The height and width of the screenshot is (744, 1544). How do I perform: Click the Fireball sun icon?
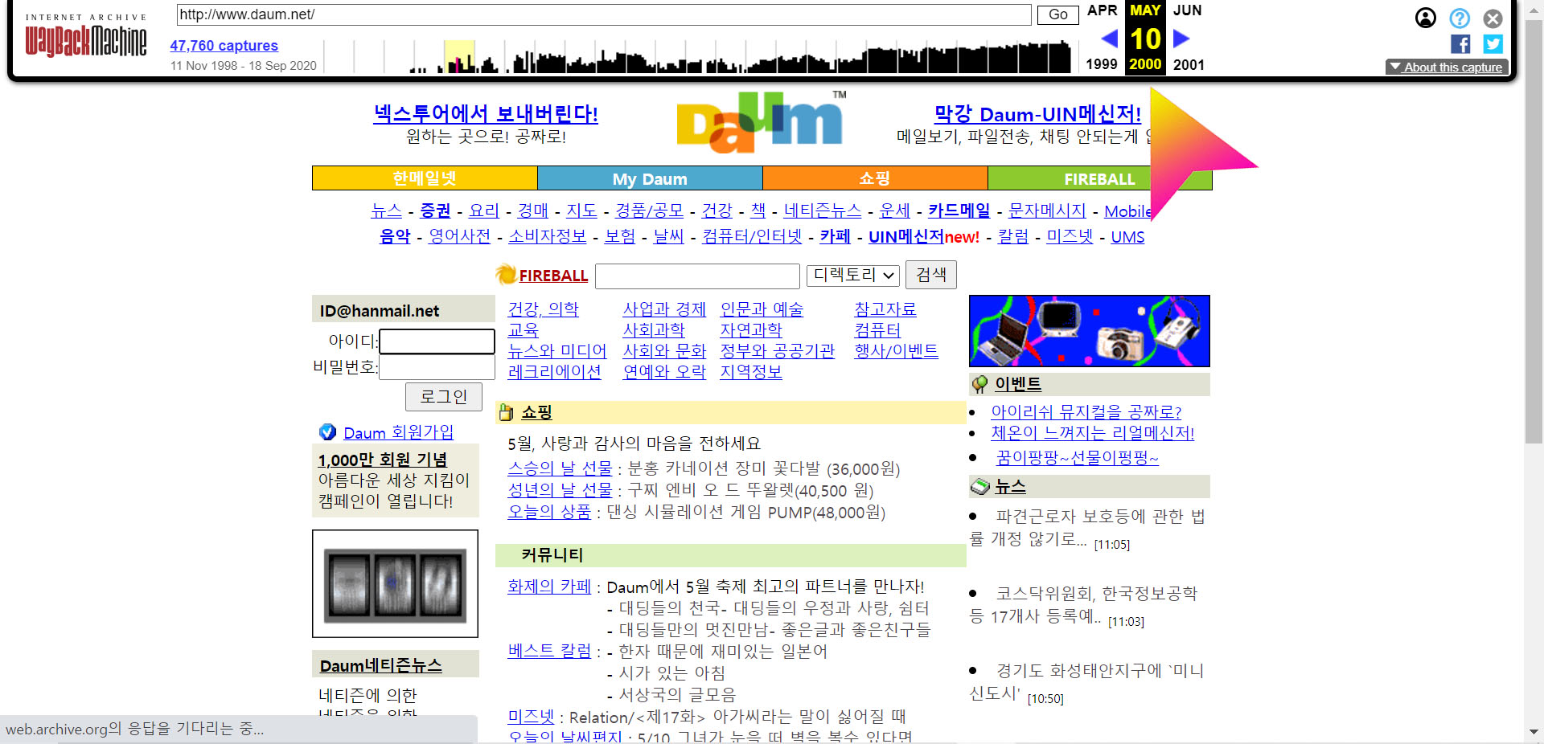pyautogui.click(x=506, y=275)
